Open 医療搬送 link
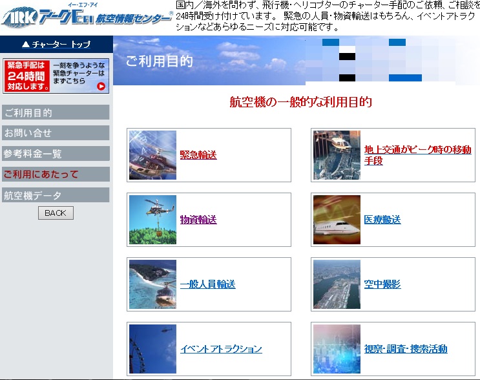This screenshot has height=380, width=480. click(382, 220)
